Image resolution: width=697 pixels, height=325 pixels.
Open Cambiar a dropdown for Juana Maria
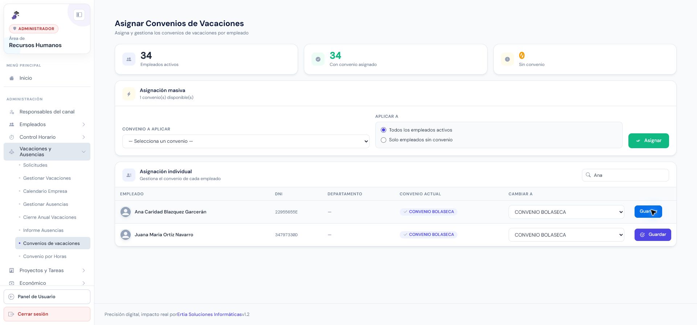click(x=566, y=235)
